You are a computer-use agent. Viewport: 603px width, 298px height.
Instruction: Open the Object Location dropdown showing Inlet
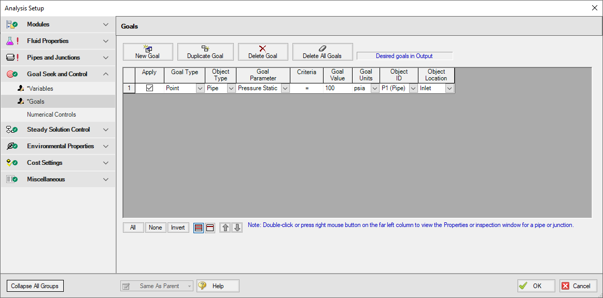[449, 89]
